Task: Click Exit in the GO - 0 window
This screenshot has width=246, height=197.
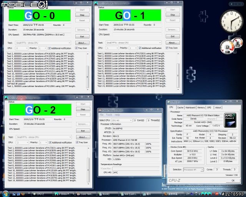Action: click(x=82, y=37)
